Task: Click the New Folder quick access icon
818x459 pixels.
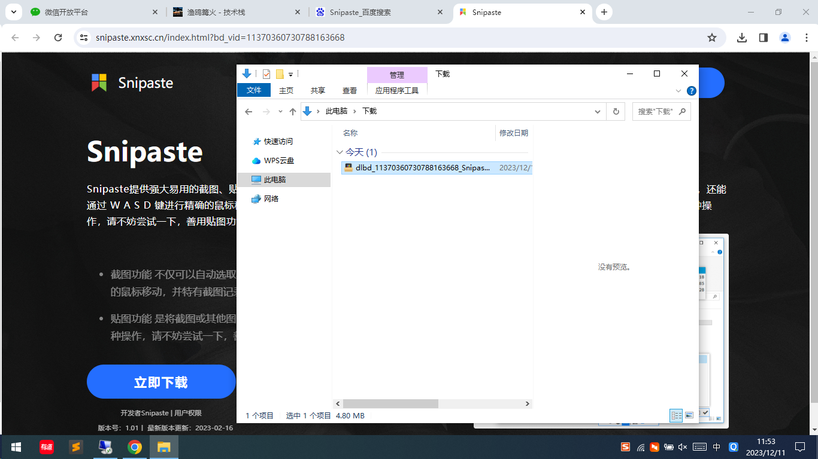Action: click(x=279, y=74)
